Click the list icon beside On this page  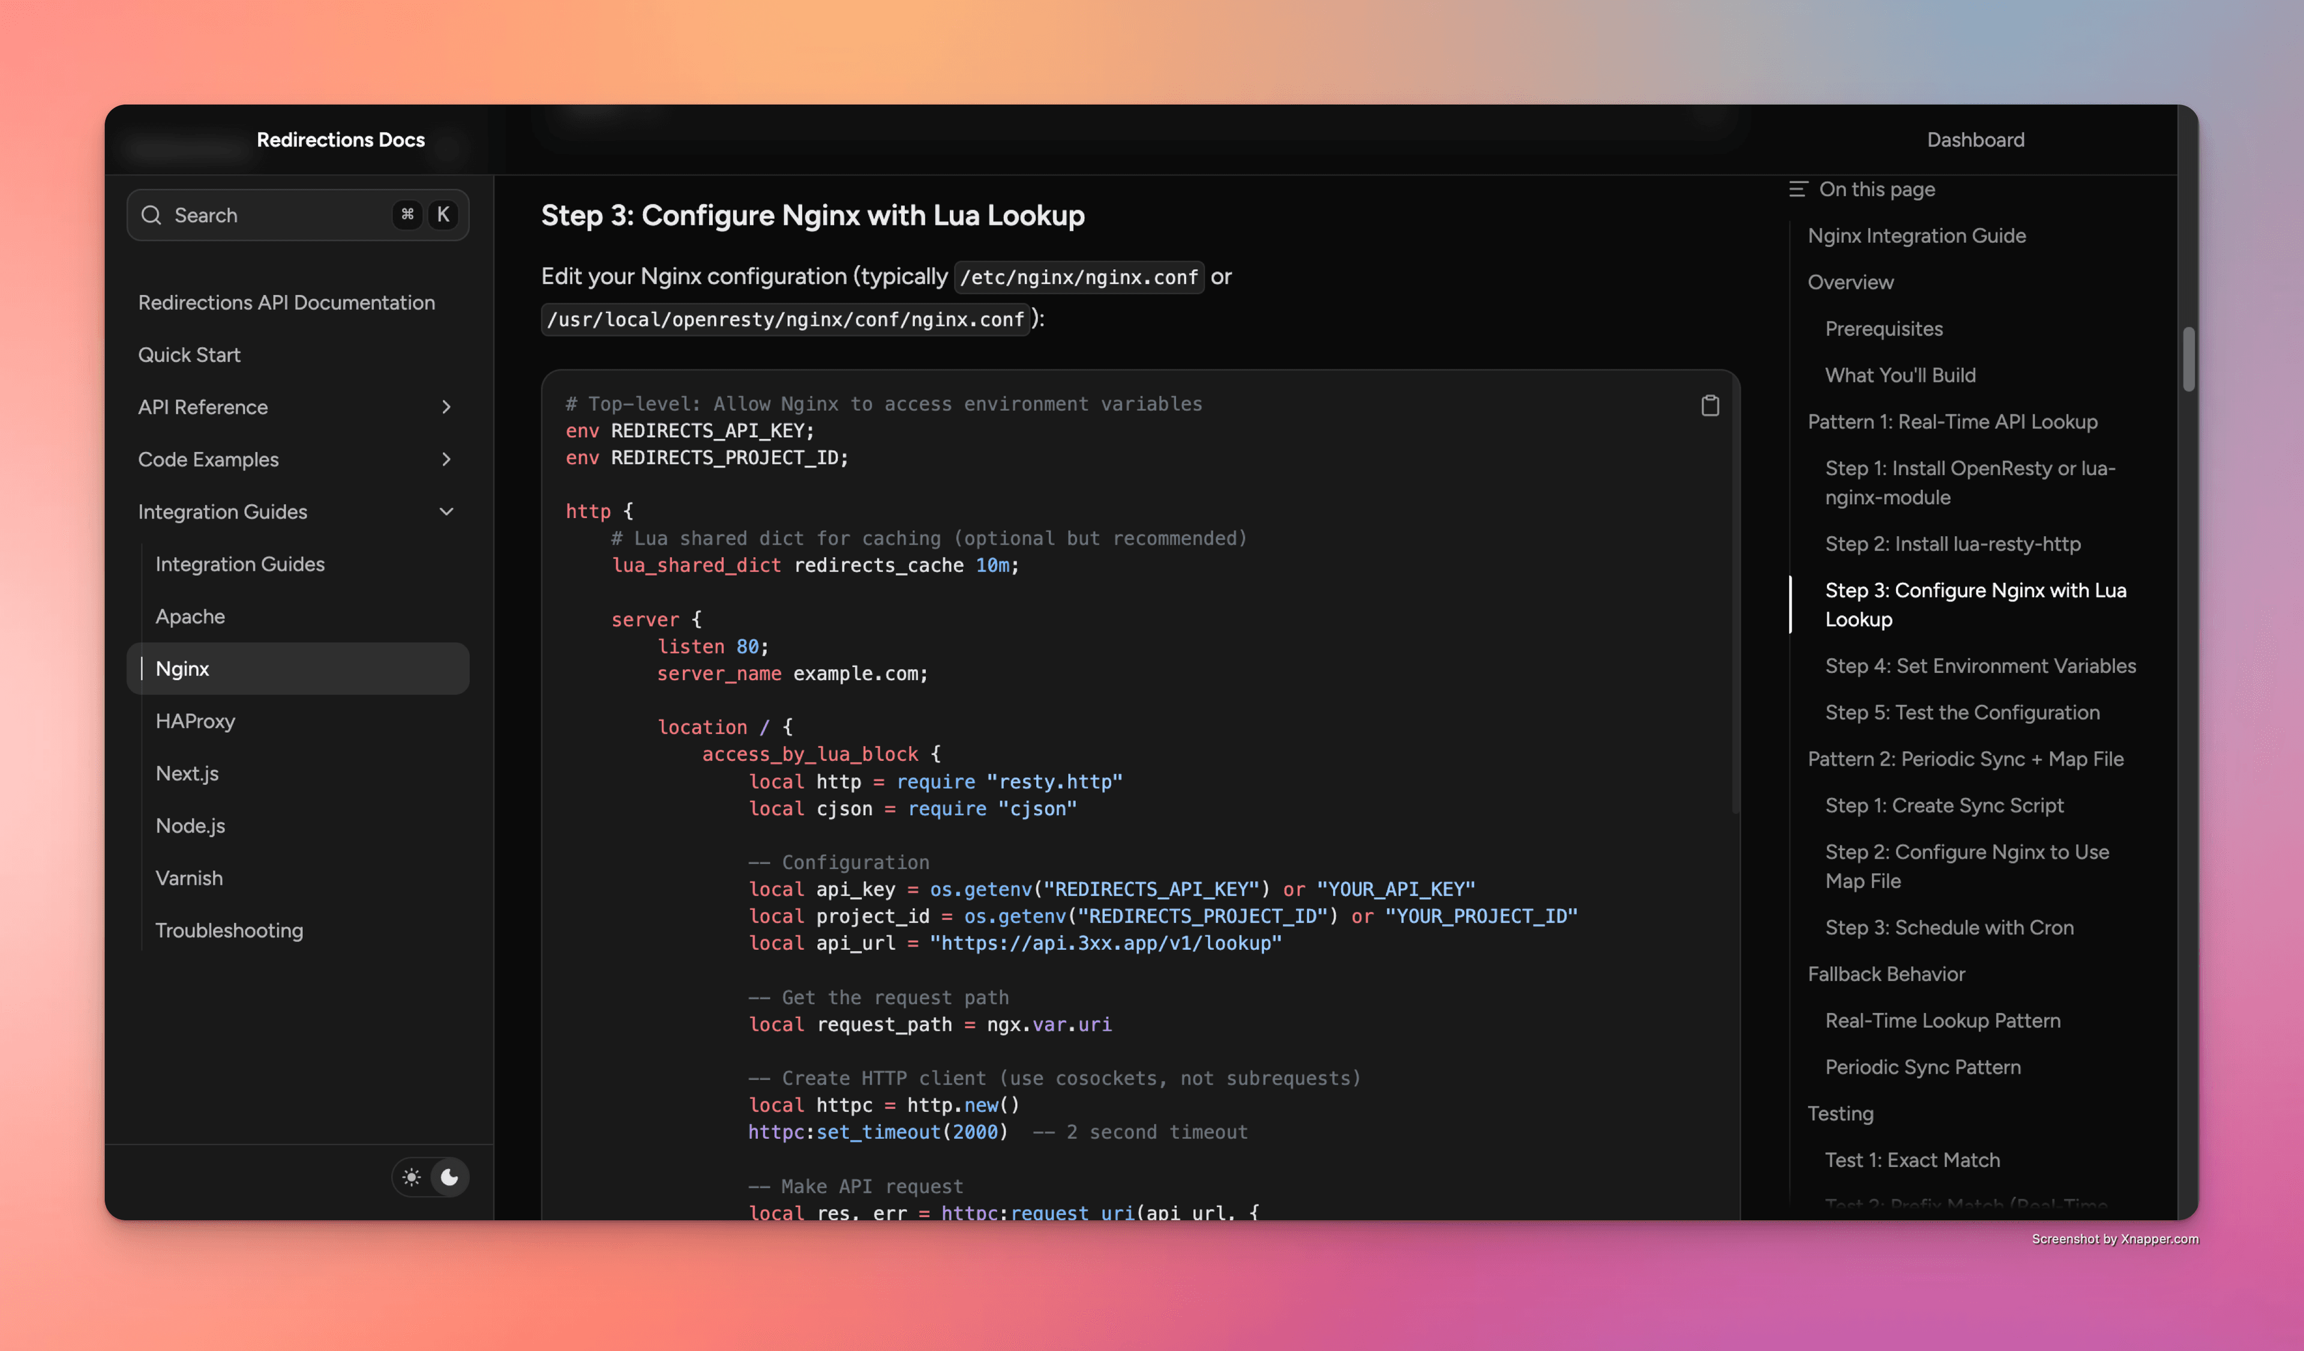pyautogui.click(x=1798, y=189)
